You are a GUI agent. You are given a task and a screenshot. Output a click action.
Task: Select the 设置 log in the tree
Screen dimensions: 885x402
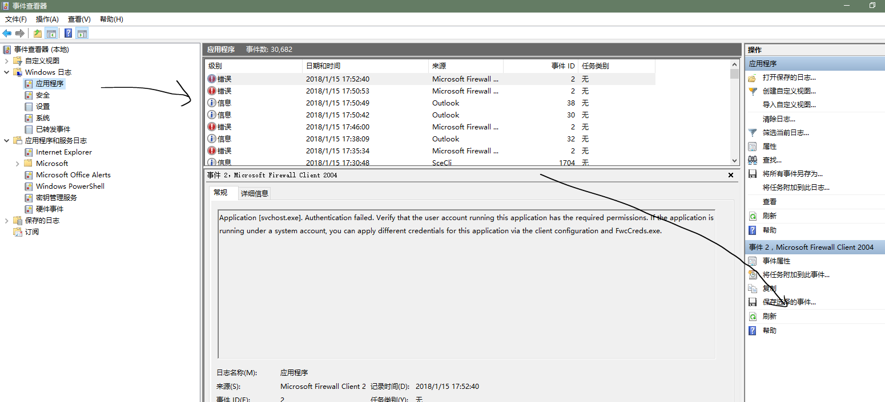[43, 107]
